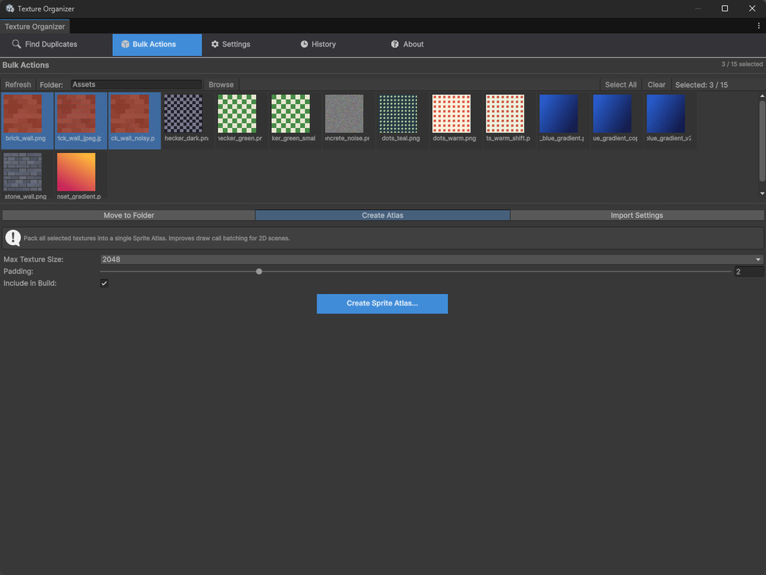Maximize the Texture Organizer window

[724, 9]
